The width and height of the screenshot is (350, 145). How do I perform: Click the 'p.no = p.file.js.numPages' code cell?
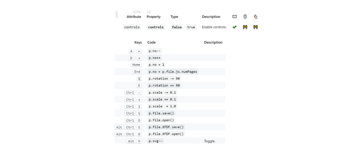click(173, 72)
